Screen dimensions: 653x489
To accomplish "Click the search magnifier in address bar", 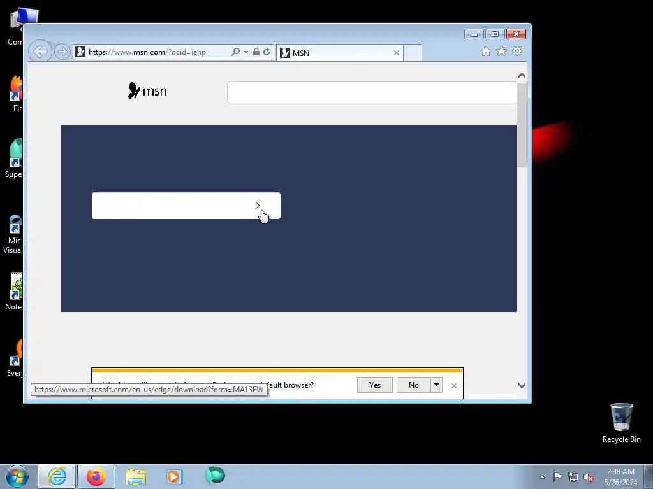I will coord(235,52).
